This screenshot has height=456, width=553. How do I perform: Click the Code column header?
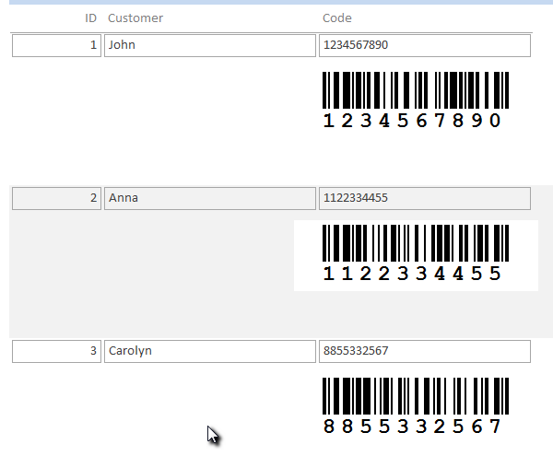click(337, 18)
